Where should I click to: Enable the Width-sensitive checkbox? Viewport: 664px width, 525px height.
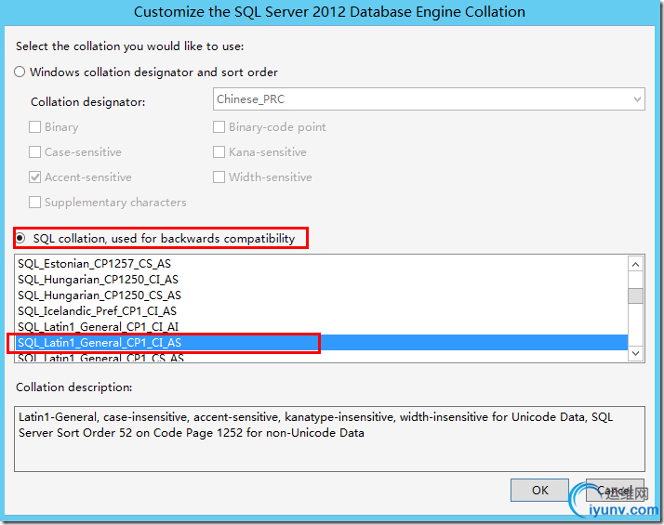point(219,177)
